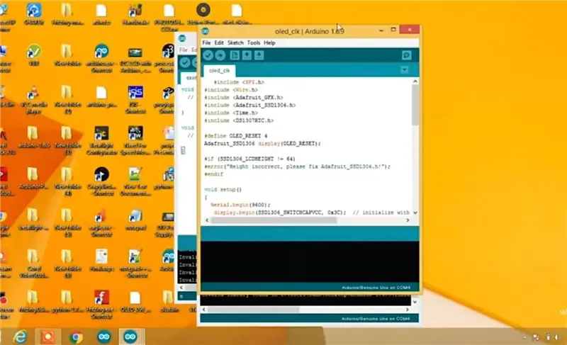Click the '#include <DS1307RTC.h>' line

(x=239, y=120)
